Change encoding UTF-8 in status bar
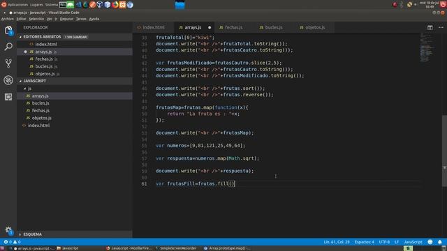Image resolution: width=447 pixels, height=251 pixels. point(384,242)
